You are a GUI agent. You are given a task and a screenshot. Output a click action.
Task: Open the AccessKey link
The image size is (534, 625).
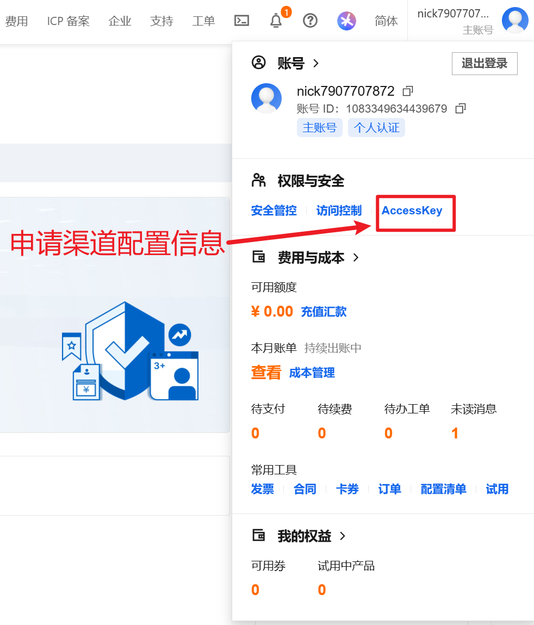point(412,211)
